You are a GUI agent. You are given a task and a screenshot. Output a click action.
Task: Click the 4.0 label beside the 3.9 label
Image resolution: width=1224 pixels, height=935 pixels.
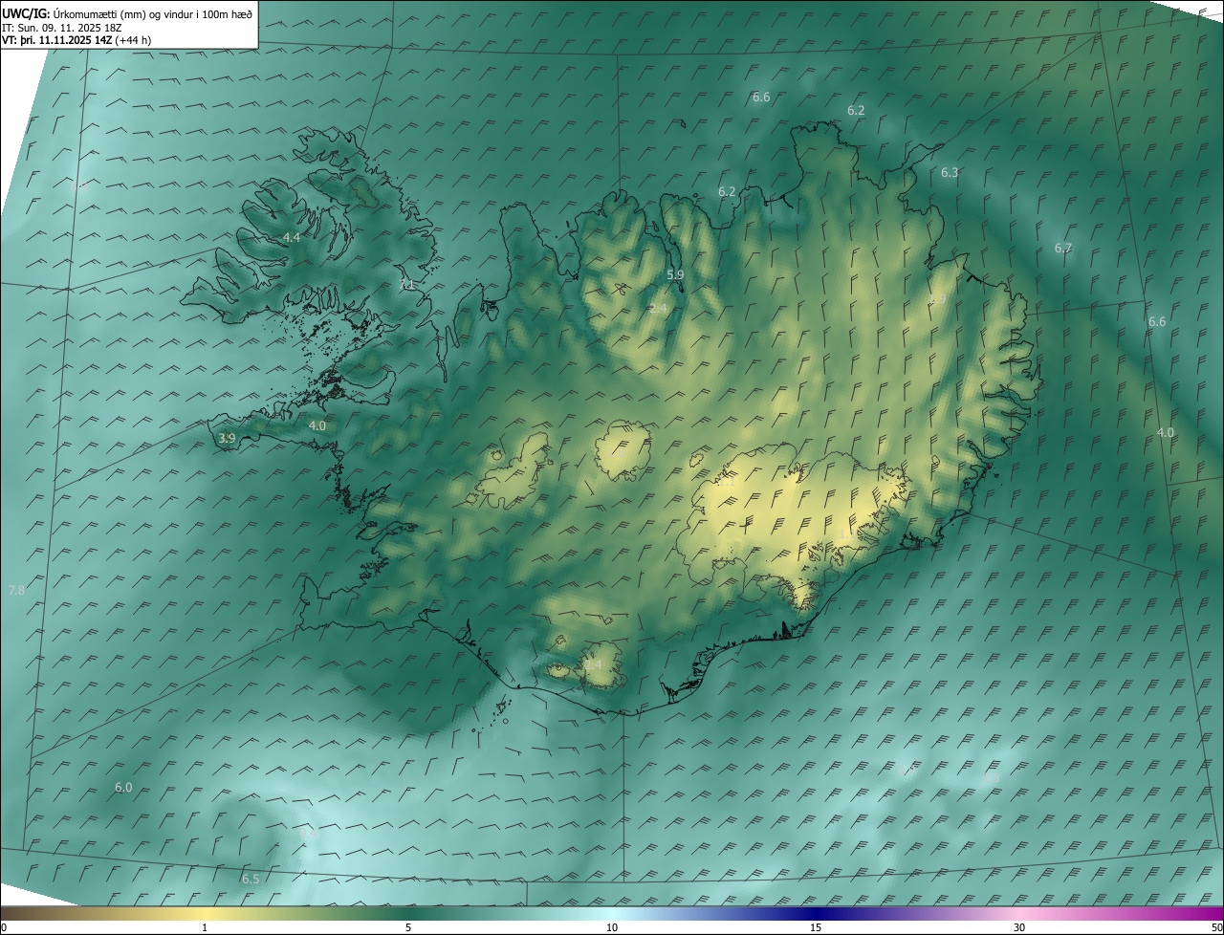point(317,426)
